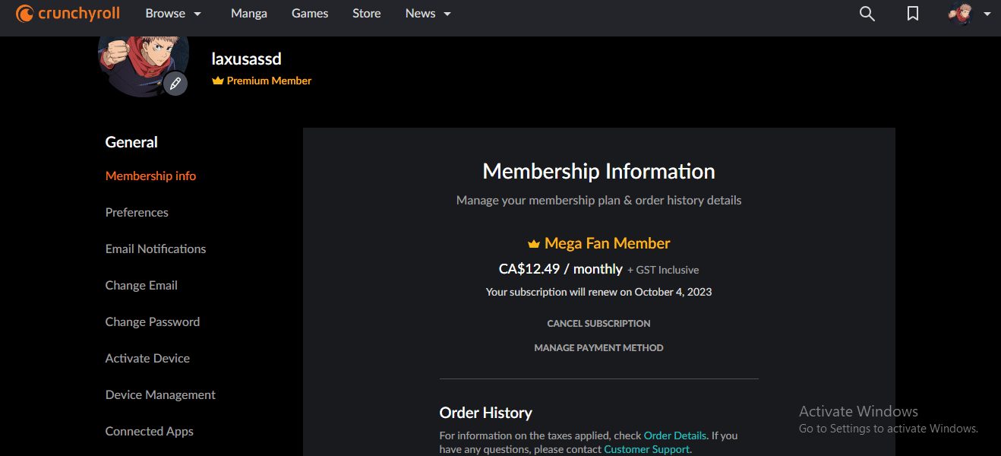Screen dimensions: 1001x456
Task: Open the Manga menu item
Action: (249, 14)
